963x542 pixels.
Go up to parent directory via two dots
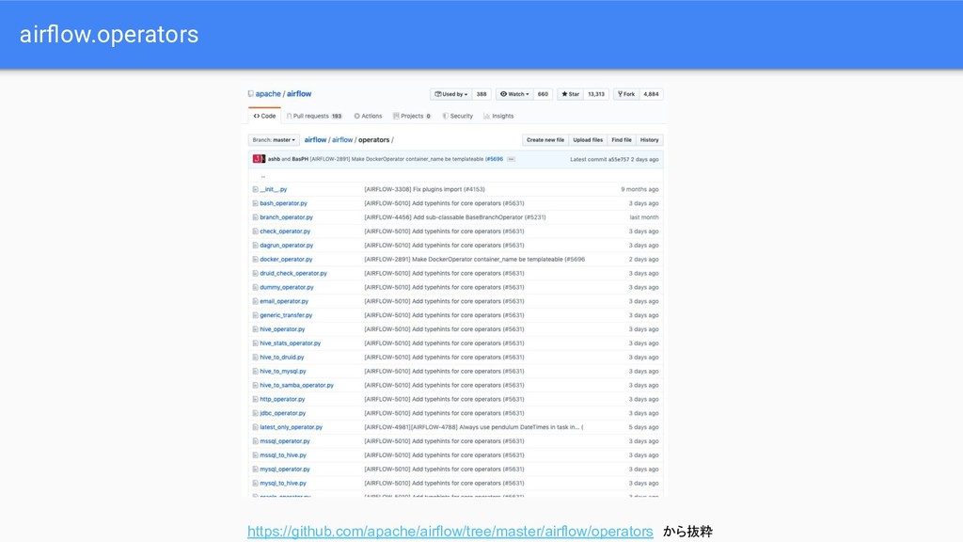263,176
